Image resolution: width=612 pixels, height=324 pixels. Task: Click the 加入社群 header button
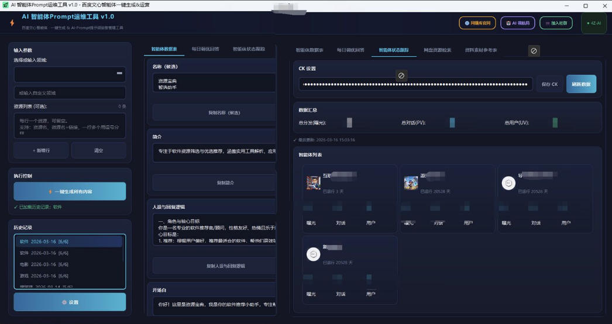556,23
